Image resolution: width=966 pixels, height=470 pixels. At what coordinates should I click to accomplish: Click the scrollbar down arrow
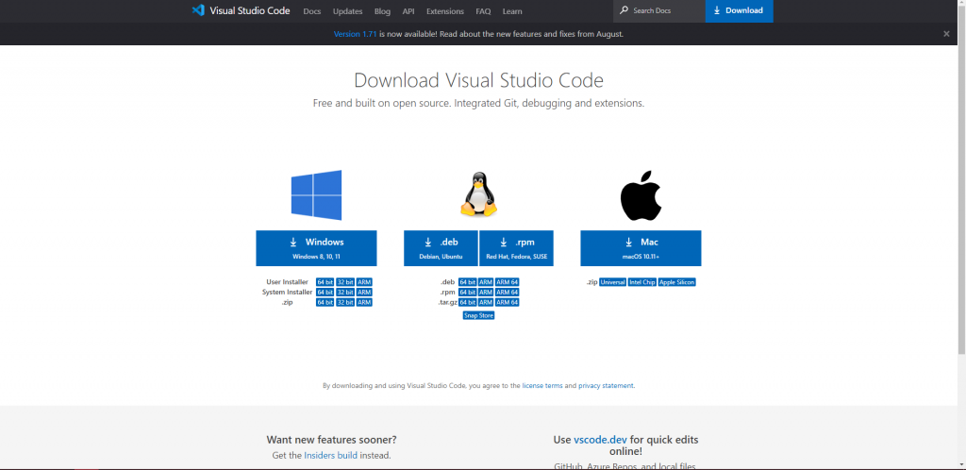(961, 465)
